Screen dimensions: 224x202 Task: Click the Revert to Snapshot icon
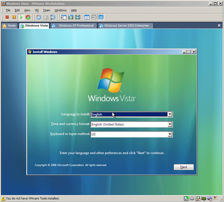(46, 17)
